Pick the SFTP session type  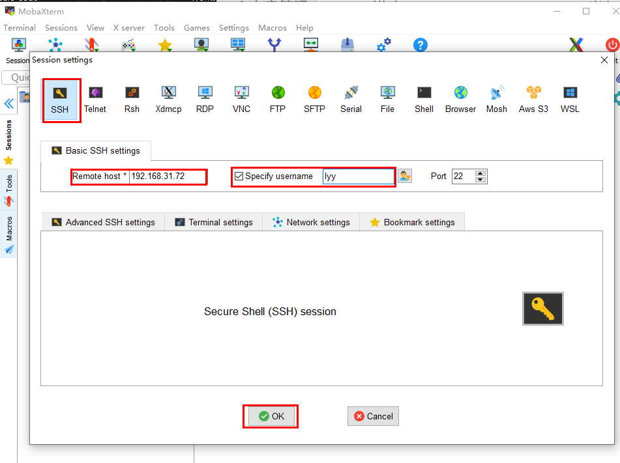315,100
